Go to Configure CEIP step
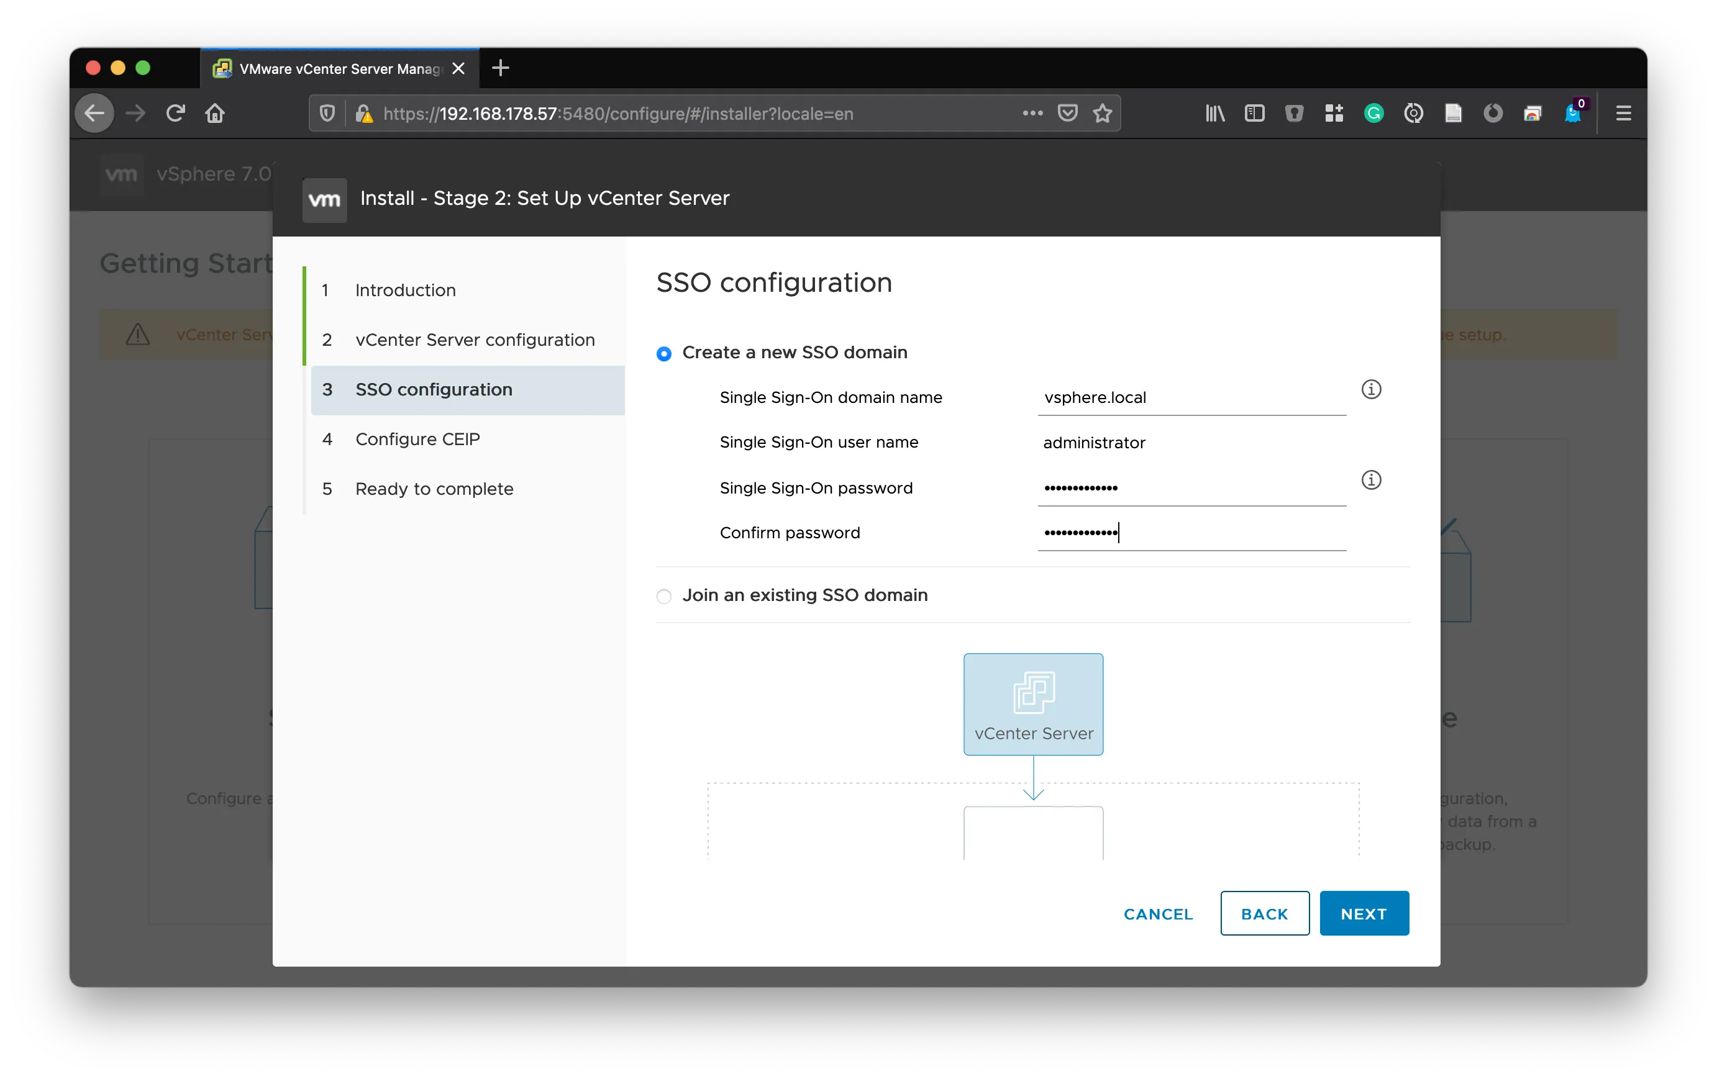This screenshot has width=1717, height=1079. (x=417, y=439)
